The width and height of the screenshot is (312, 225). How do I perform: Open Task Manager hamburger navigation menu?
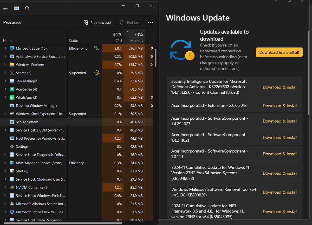click(5, 8)
